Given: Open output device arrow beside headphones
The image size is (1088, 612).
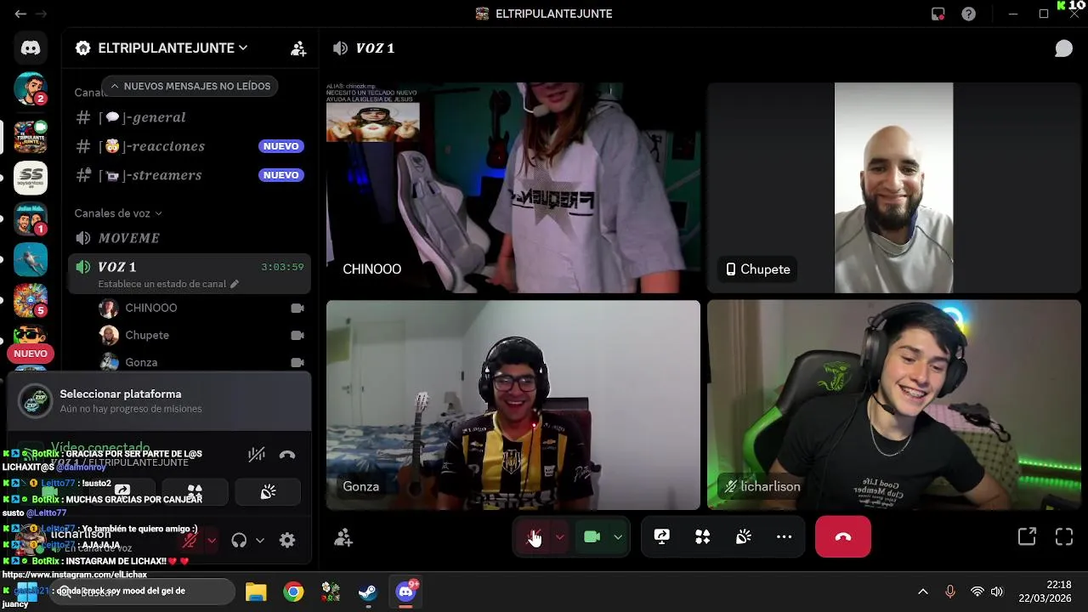Looking at the screenshot, I should click(260, 540).
